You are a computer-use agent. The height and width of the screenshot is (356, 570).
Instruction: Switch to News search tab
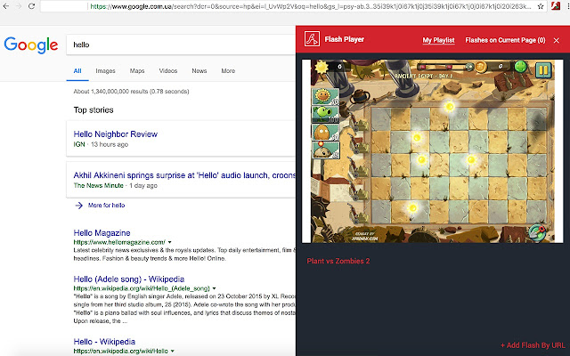pos(199,71)
